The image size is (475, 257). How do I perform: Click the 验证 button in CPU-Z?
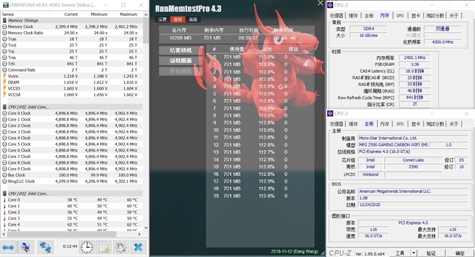(431, 253)
